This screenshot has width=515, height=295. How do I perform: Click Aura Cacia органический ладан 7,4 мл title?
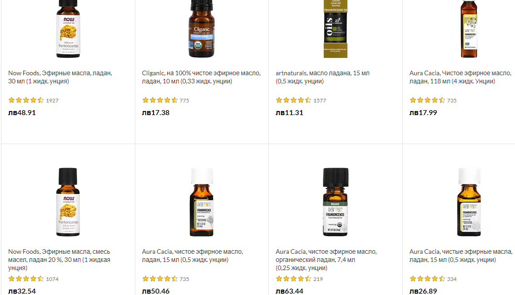pos(326,260)
